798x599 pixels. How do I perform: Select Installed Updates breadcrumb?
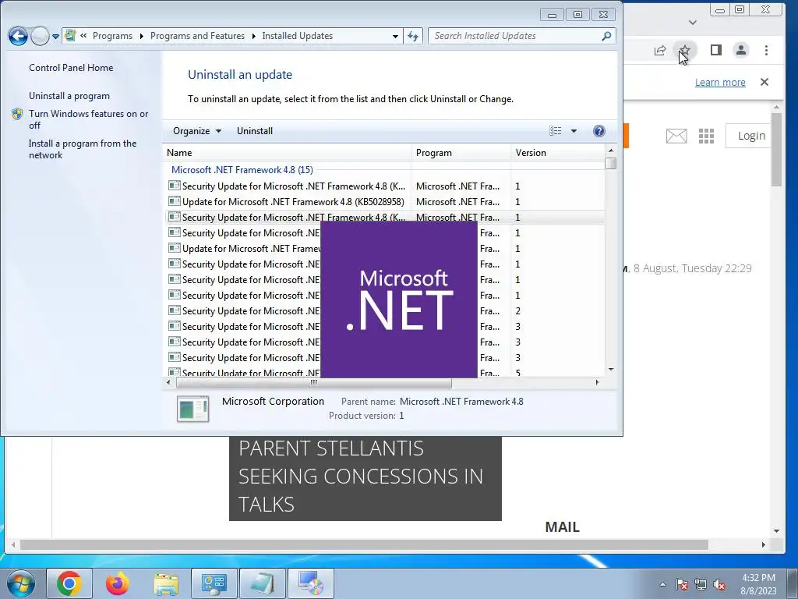(297, 36)
